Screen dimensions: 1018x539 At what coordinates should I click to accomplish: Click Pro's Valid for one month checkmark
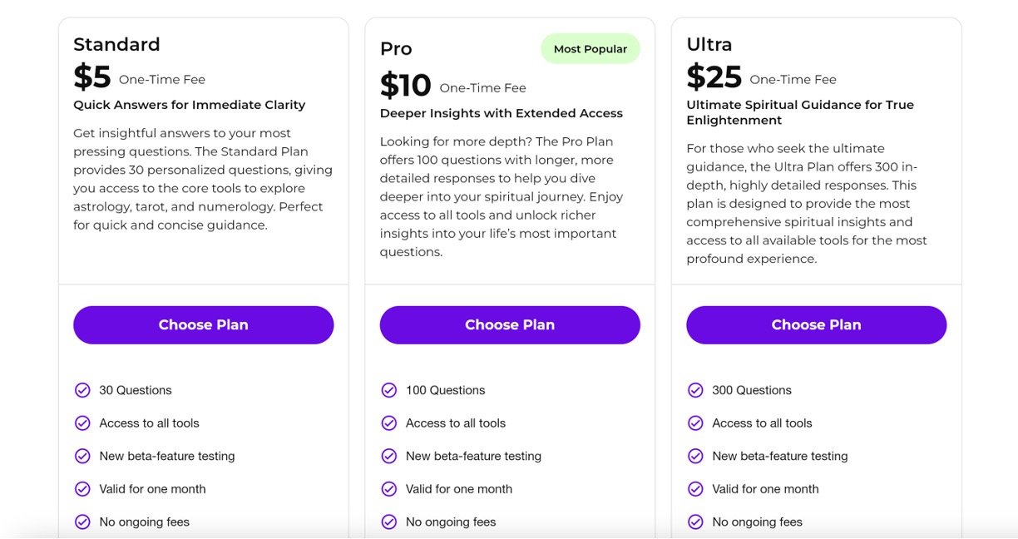(389, 489)
